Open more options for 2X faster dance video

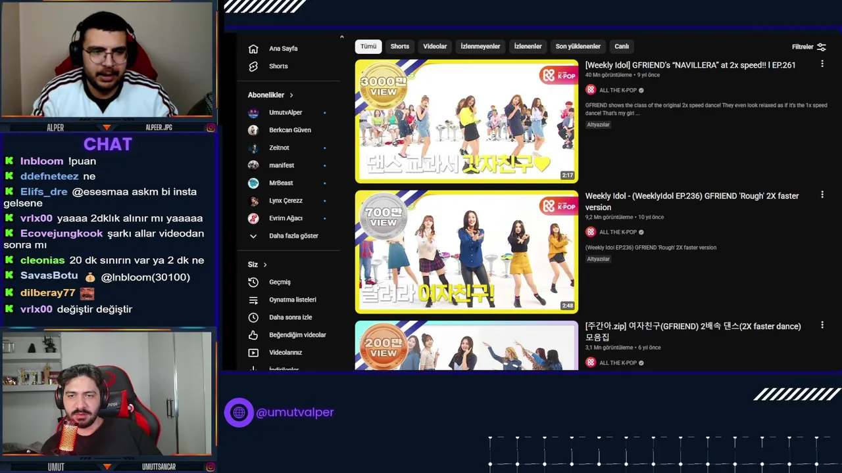[822, 325]
